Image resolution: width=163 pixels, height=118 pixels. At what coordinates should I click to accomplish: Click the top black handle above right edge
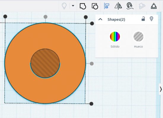[x=86, y=17]
